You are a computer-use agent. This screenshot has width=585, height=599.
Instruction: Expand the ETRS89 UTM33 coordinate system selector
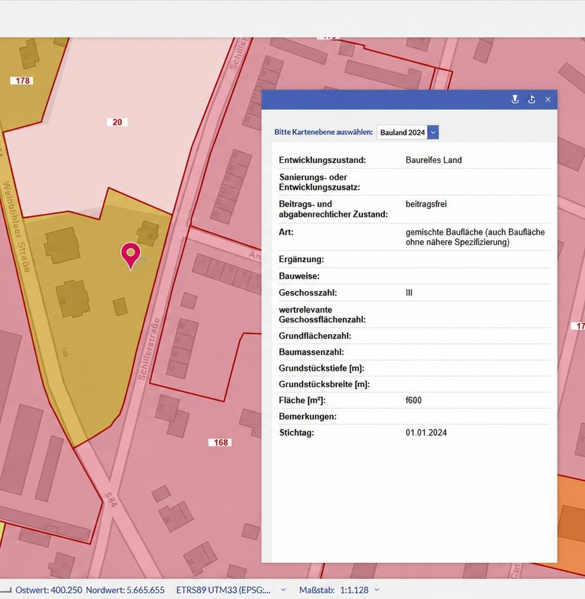pos(283,590)
